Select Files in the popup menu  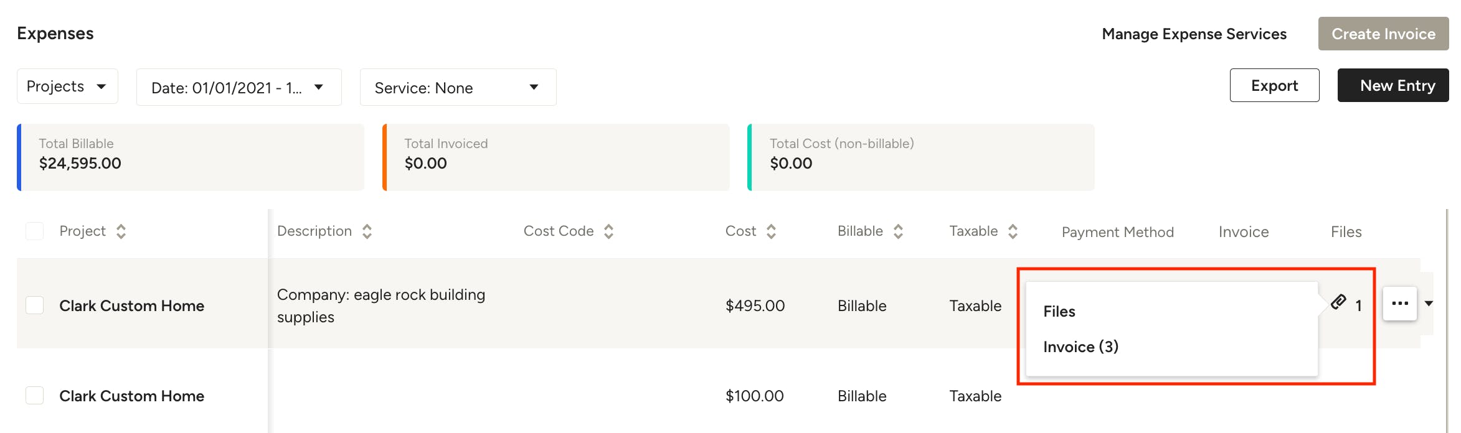pyautogui.click(x=1059, y=311)
